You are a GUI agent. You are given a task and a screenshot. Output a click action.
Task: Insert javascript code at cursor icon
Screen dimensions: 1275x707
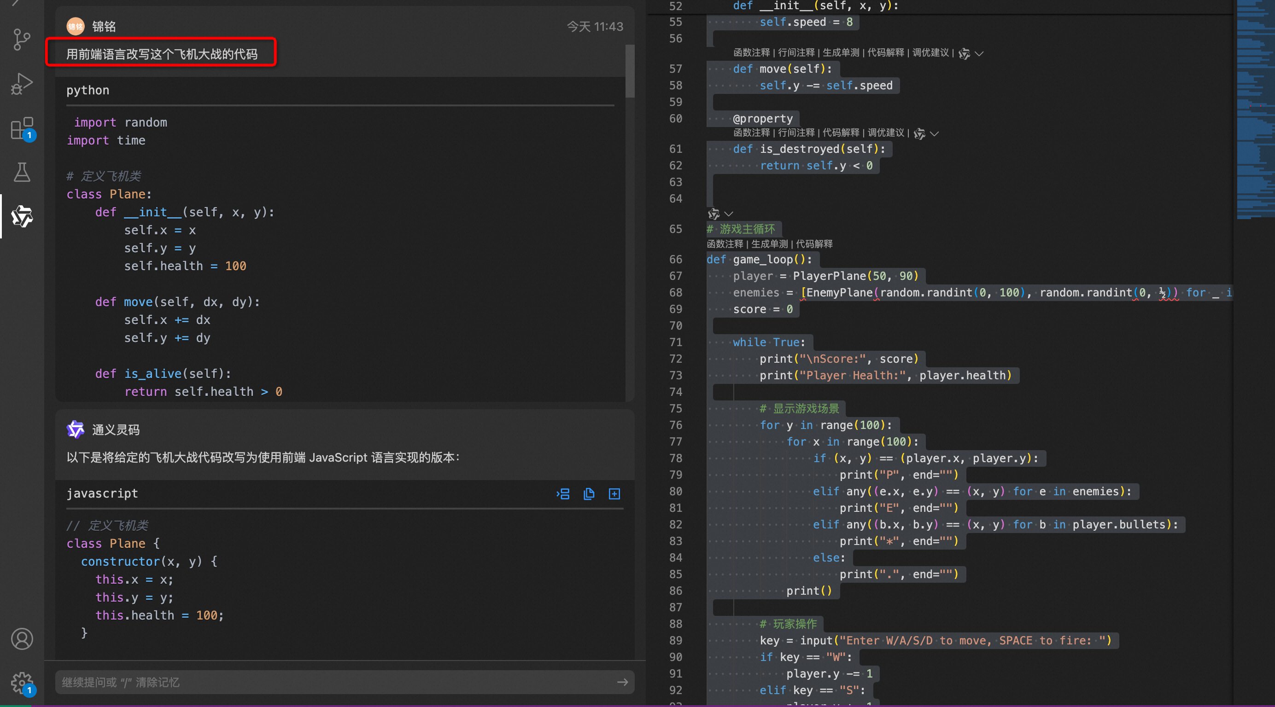point(563,493)
